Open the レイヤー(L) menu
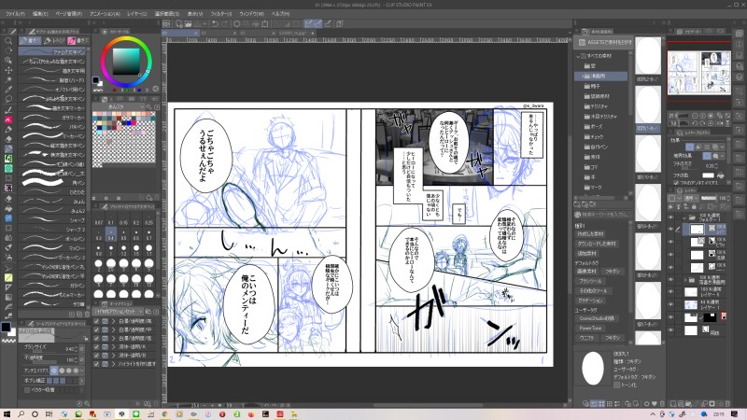747x420 pixels. (x=137, y=14)
